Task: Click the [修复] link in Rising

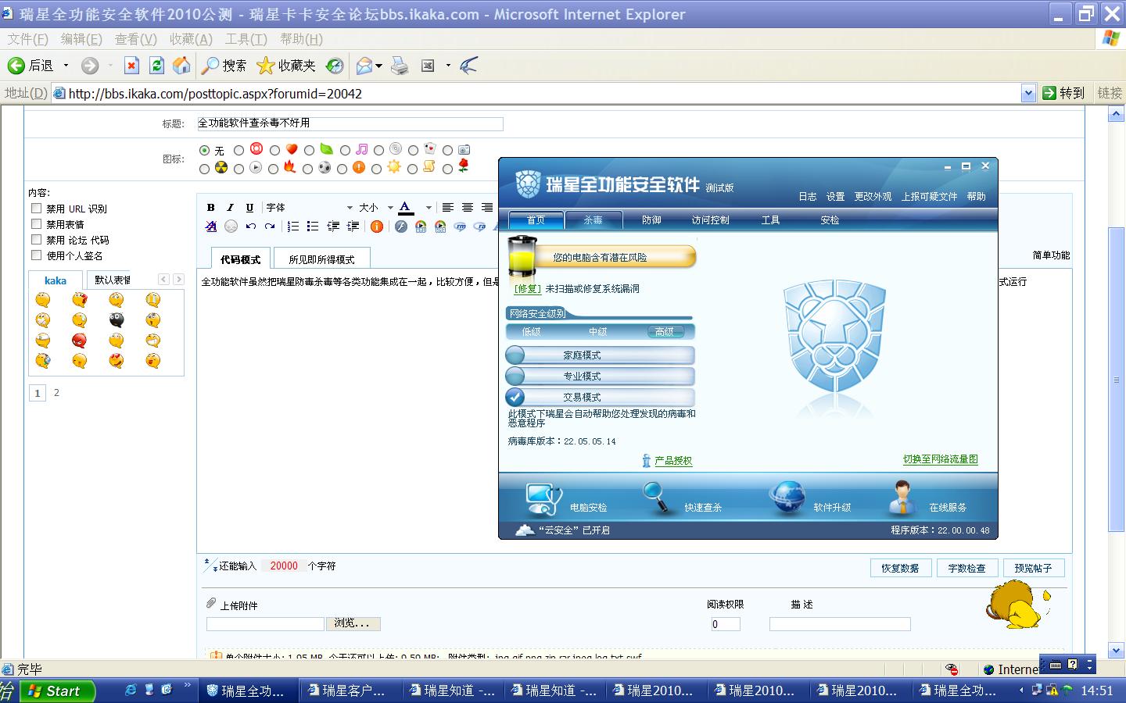Action: tap(528, 289)
